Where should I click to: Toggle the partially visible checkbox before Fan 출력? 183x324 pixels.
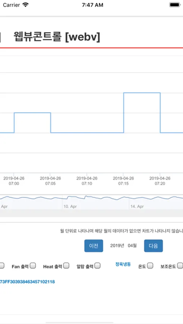click(x=2, y=266)
